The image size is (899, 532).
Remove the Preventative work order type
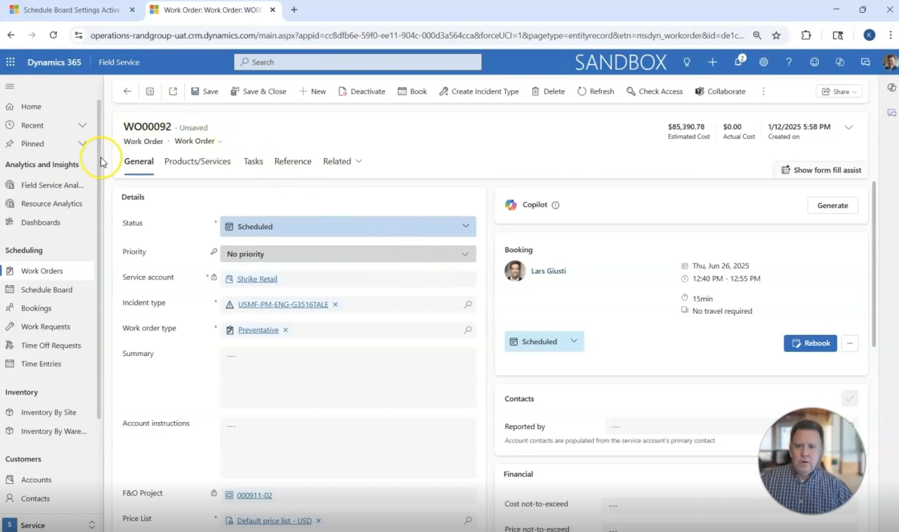tap(286, 330)
